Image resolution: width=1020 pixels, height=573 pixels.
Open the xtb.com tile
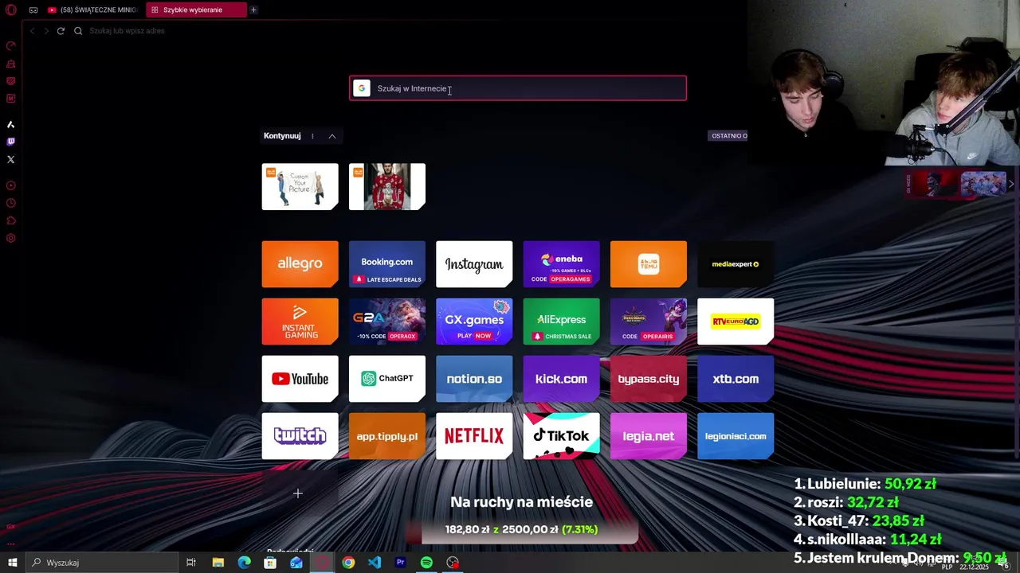coord(736,379)
